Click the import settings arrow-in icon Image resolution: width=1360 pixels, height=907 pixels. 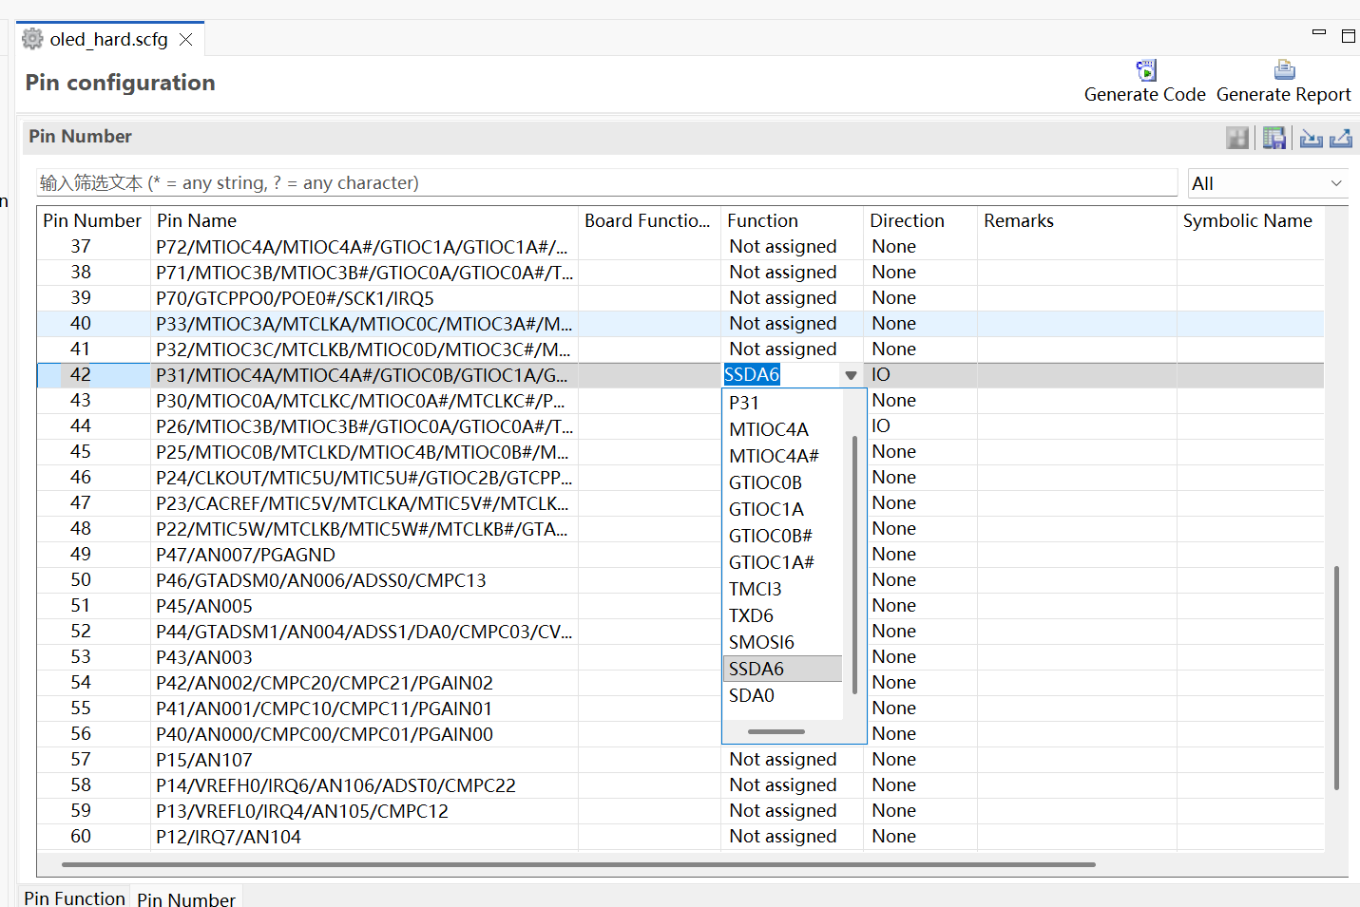1312,138
